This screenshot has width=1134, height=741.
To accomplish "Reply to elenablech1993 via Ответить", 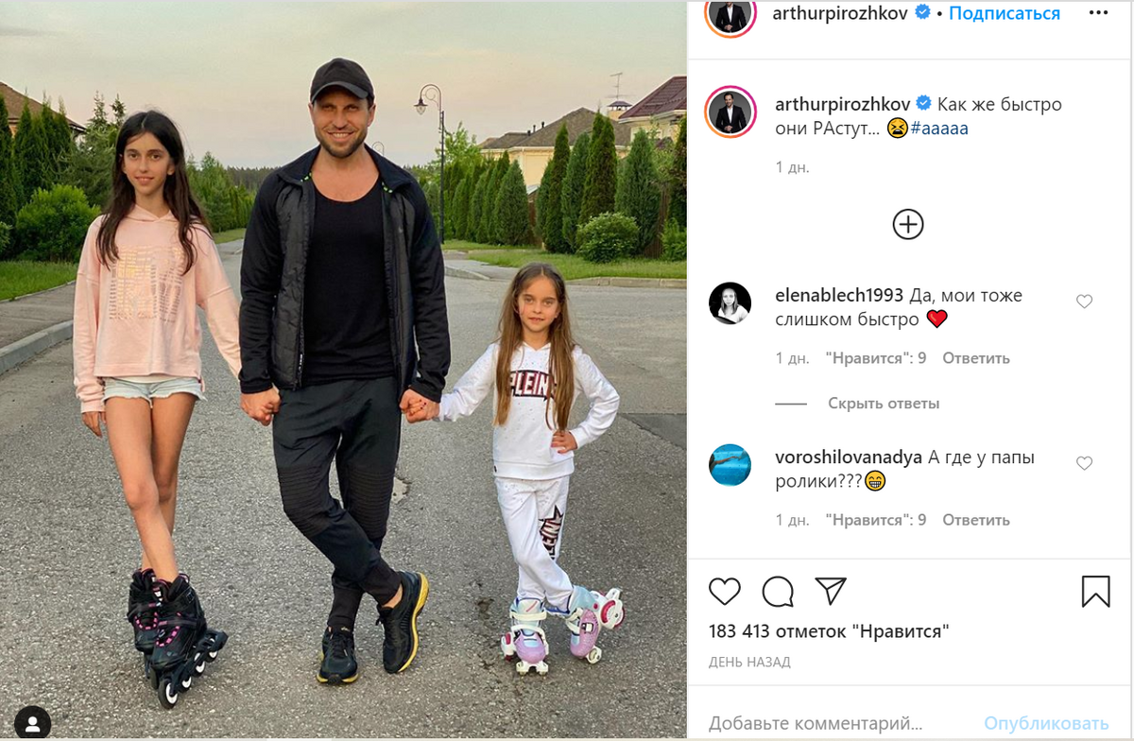I will pyautogui.click(x=976, y=358).
